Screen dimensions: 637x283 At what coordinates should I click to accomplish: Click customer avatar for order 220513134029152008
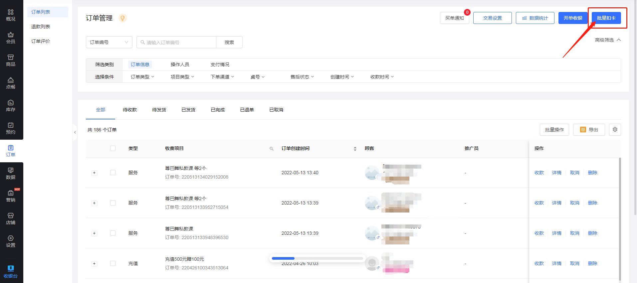(x=372, y=173)
